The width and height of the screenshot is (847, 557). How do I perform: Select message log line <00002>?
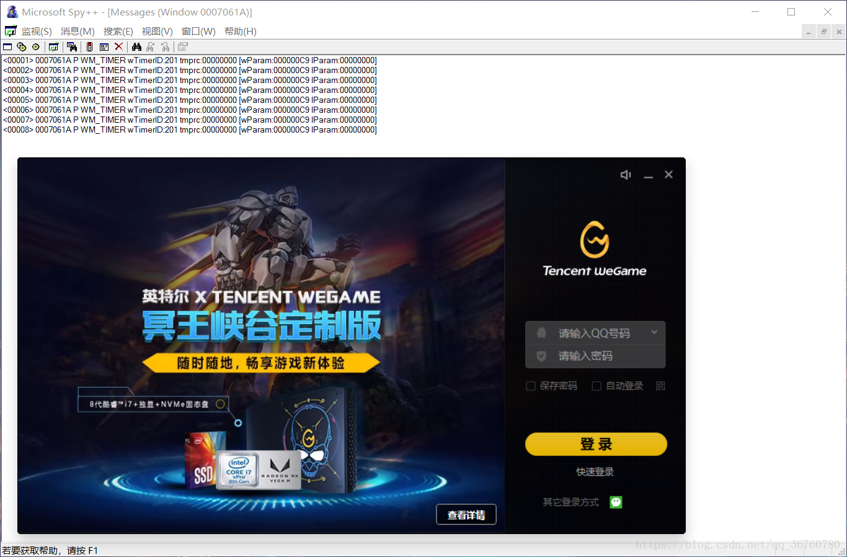[x=190, y=71]
